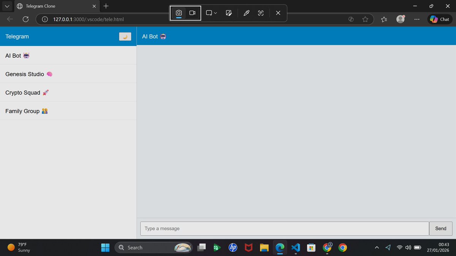Select the screenshot camera capture mode
Screen dimensions: 456x256
179,13
